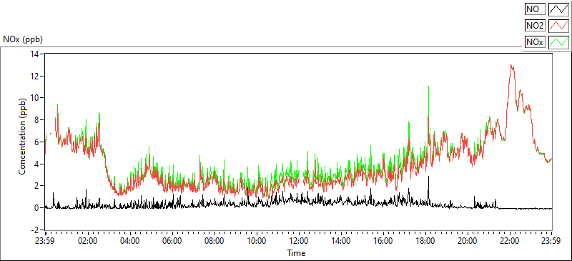572x261 pixels.
Task: Click the NO black plot legend icon
Action: (x=559, y=9)
